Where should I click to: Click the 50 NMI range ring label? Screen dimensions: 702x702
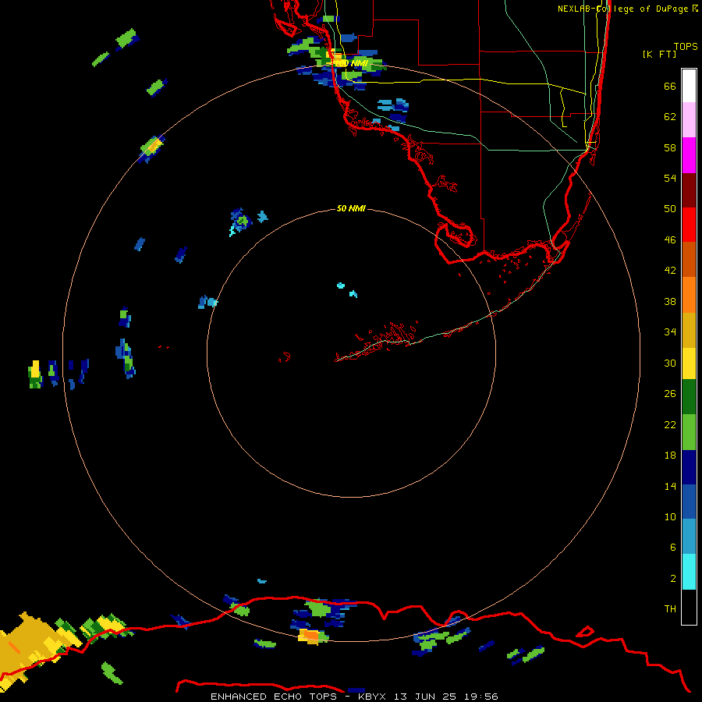(351, 208)
